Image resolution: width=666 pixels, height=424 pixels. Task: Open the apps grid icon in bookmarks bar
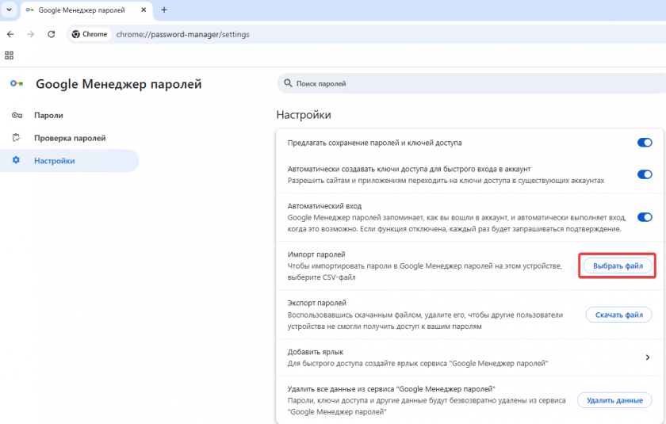pos(10,55)
